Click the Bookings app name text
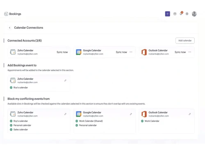205x154 pixels. tap(15, 14)
